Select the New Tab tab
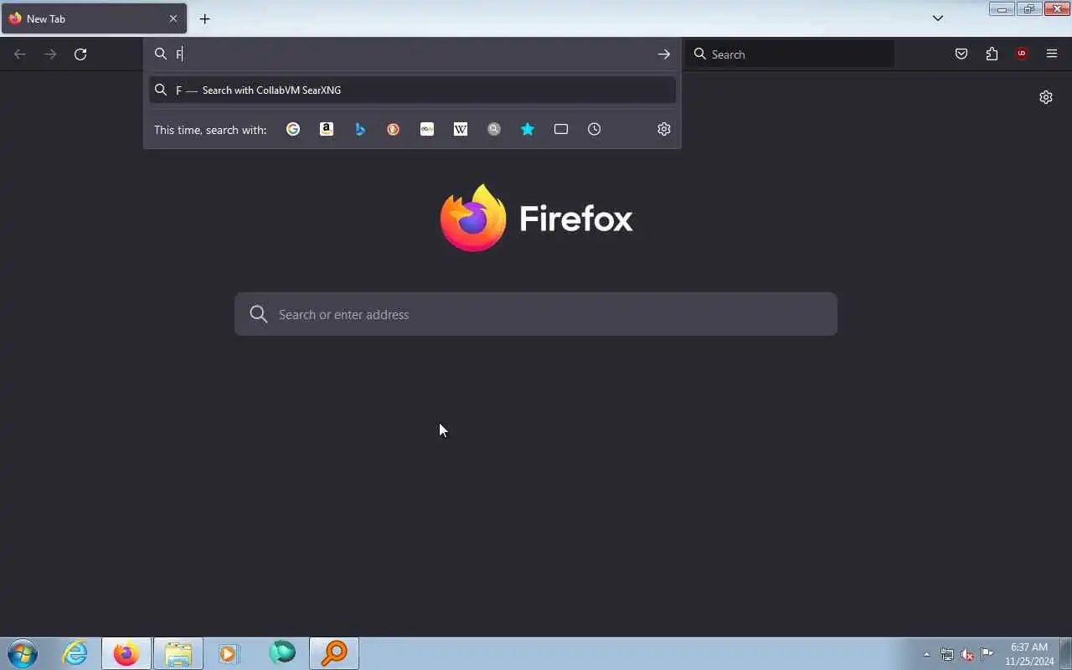The width and height of the screenshot is (1072, 670). coord(94,18)
